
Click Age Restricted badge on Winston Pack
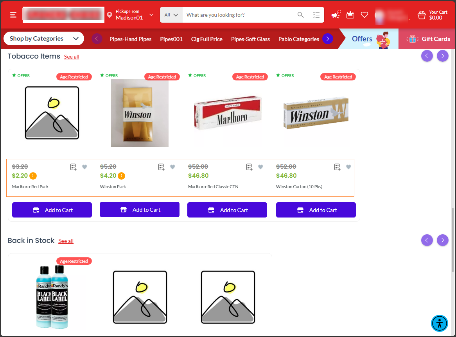[x=162, y=77]
